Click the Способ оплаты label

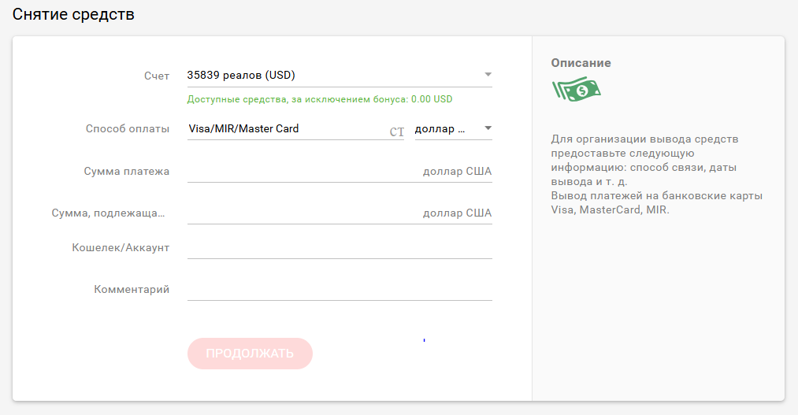(x=127, y=128)
